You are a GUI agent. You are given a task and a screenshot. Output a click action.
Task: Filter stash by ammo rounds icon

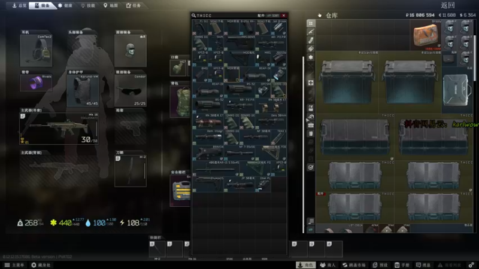click(x=311, y=49)
